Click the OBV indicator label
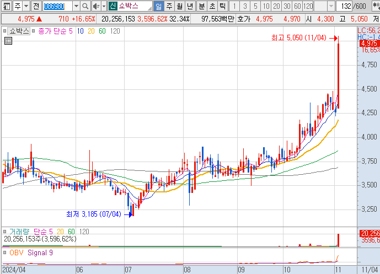 point(17,253)
